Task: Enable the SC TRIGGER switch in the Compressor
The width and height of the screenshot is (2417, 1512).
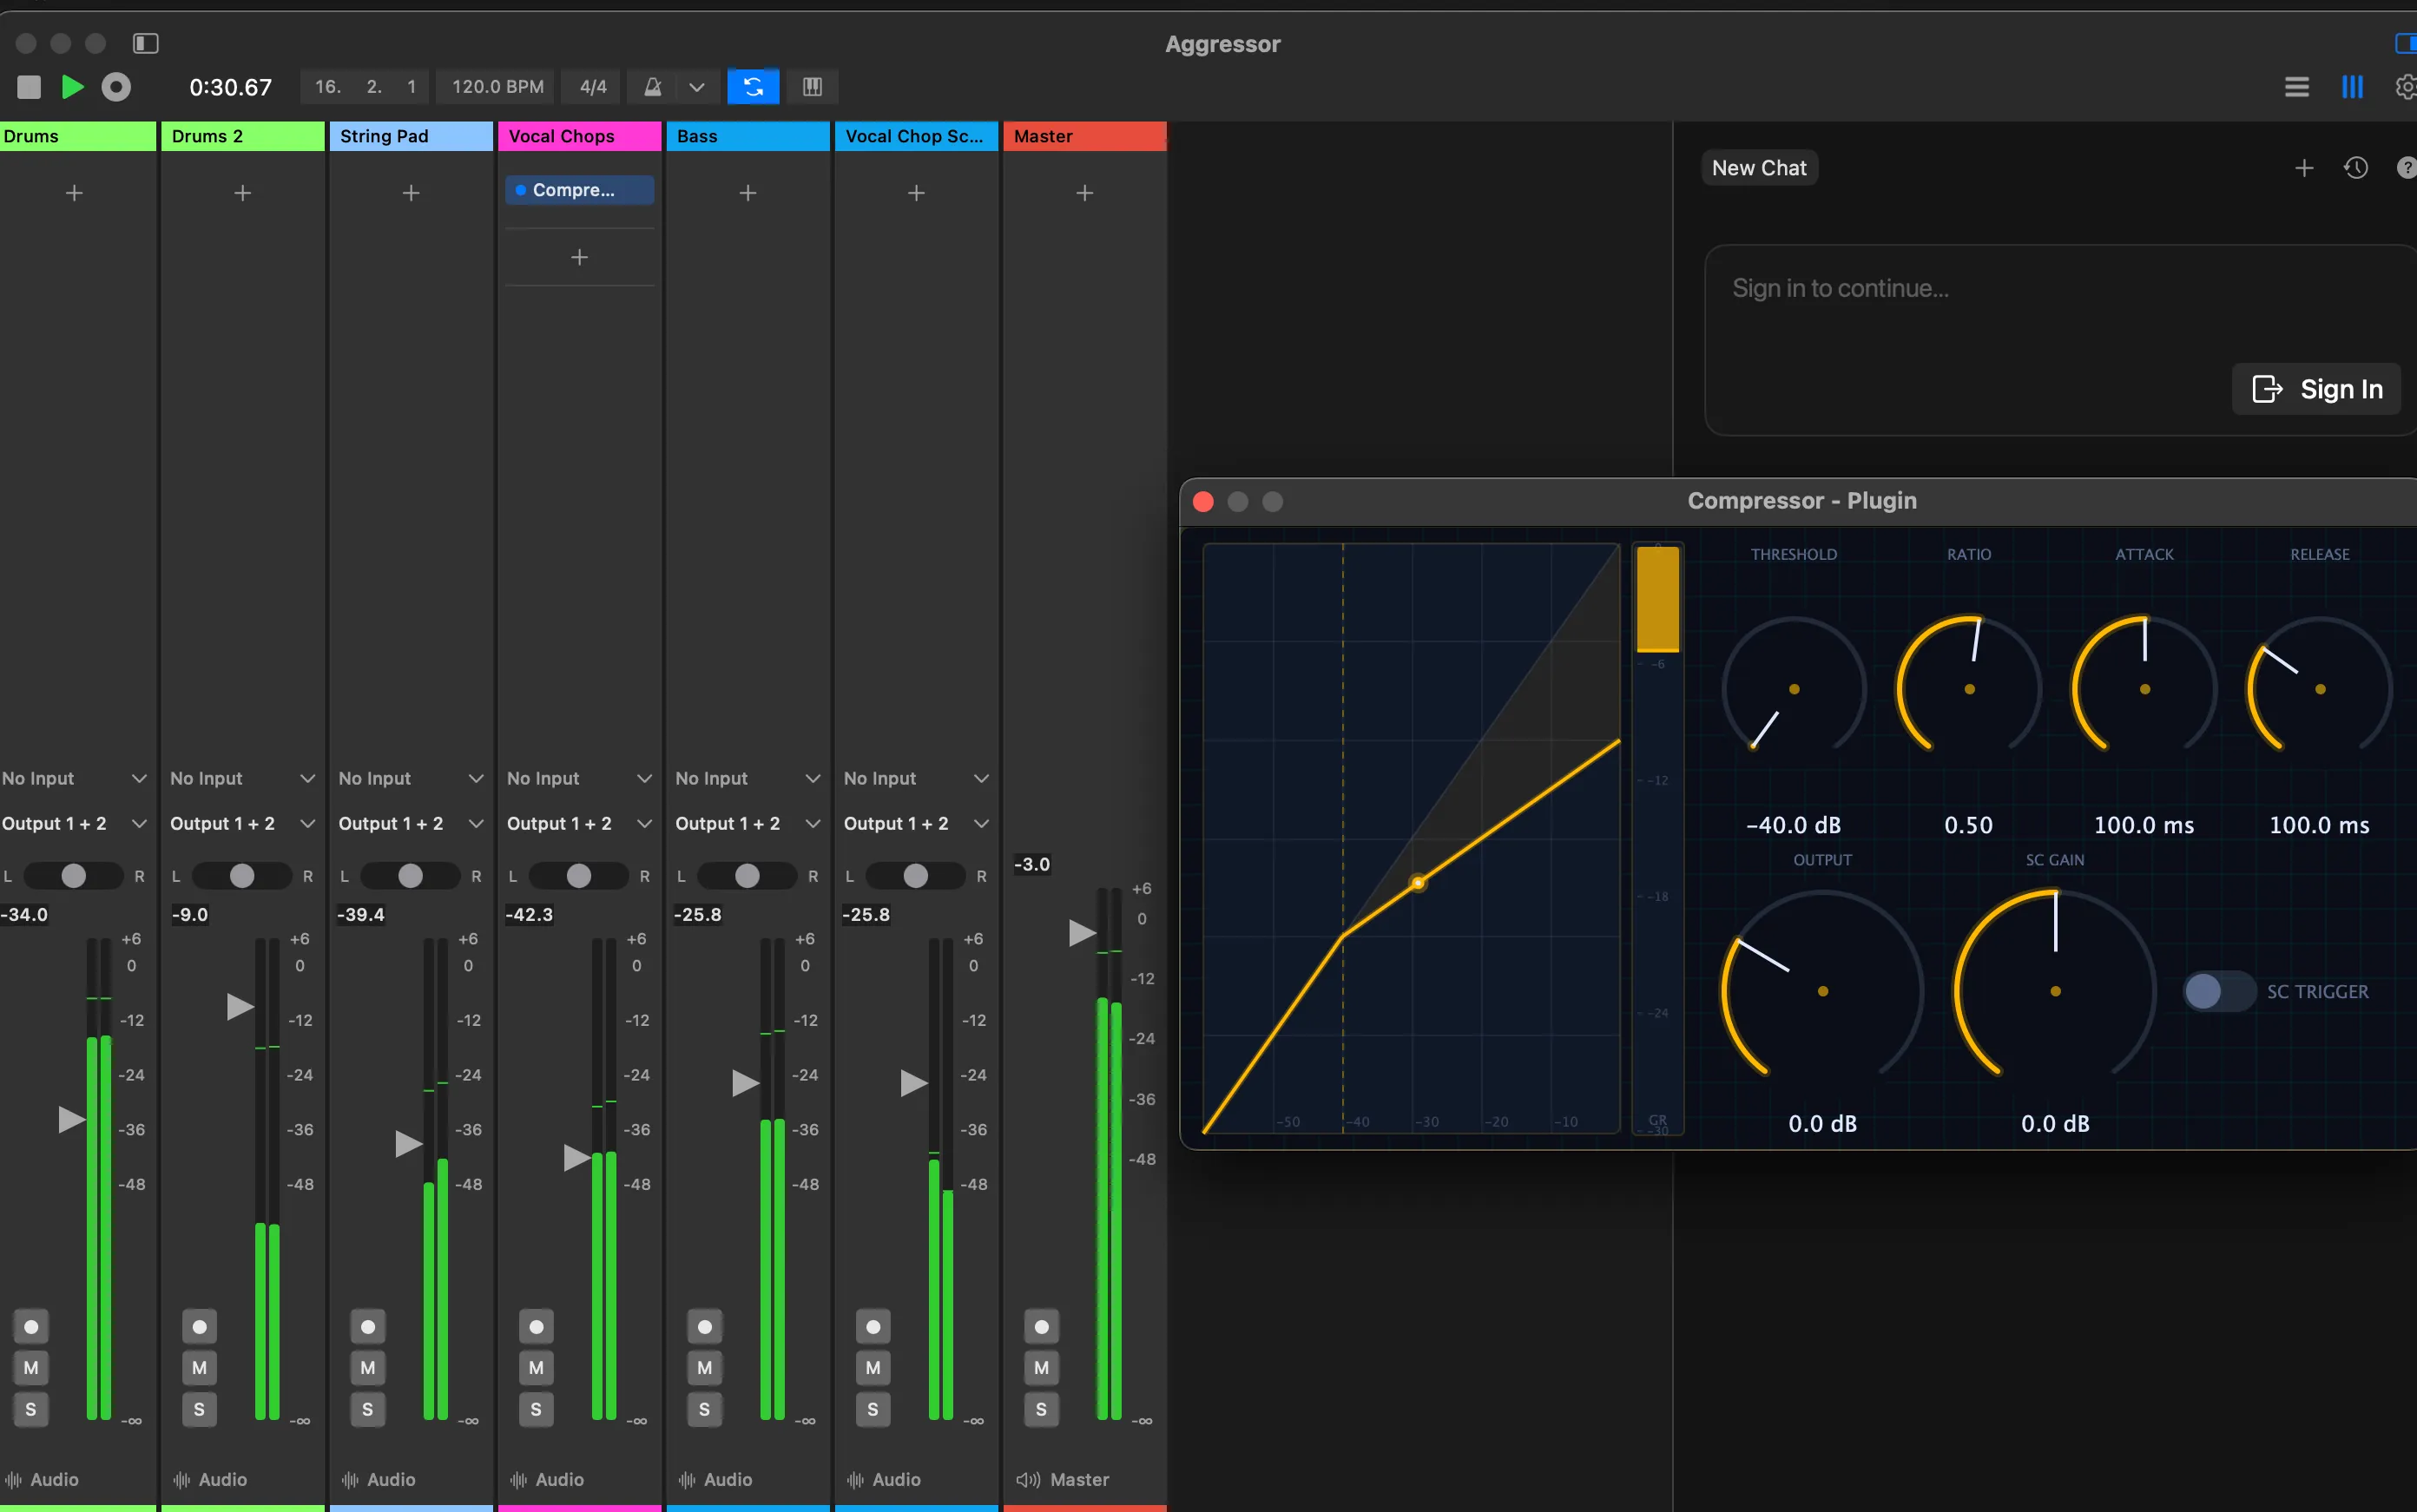Action: click(2218, 991)
